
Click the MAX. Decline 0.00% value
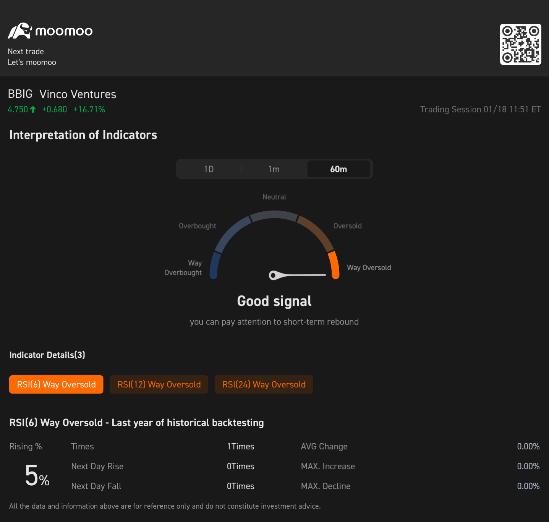pyautogui.click(x=528, y=486)
